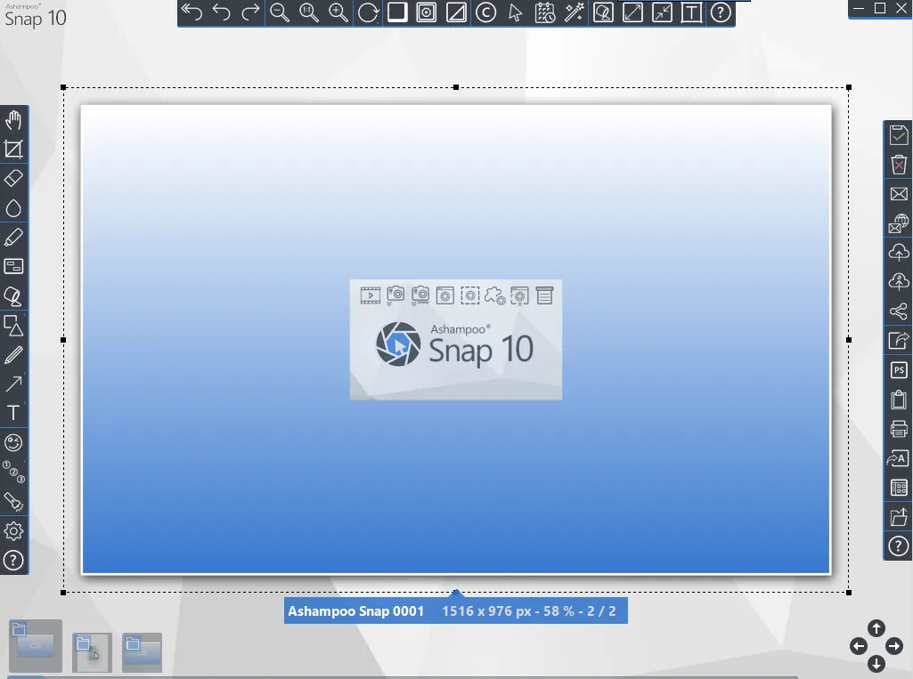Select the shapes tool

(x=13, y=325)
